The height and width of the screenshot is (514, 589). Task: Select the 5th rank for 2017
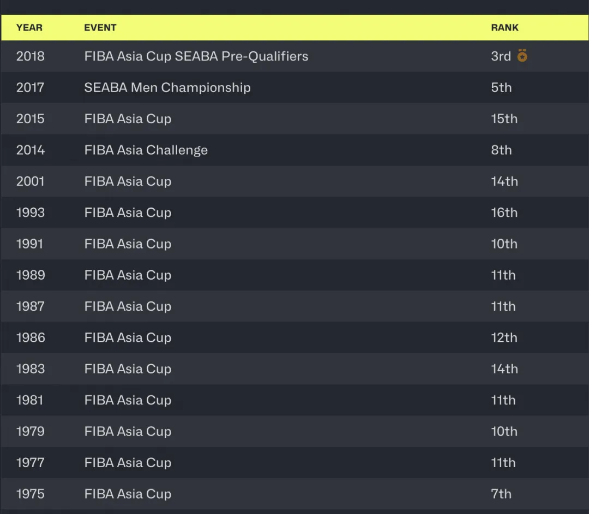(x=501, y=88)
